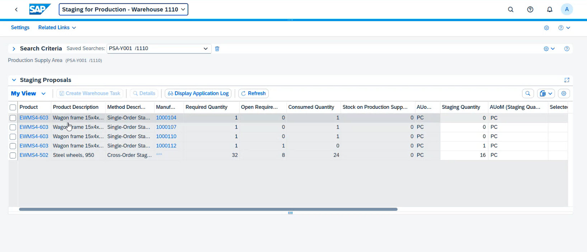Maximize the Staging Proposals panel

567,80
